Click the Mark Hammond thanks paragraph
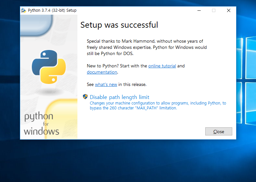 (x=147, y=48)
